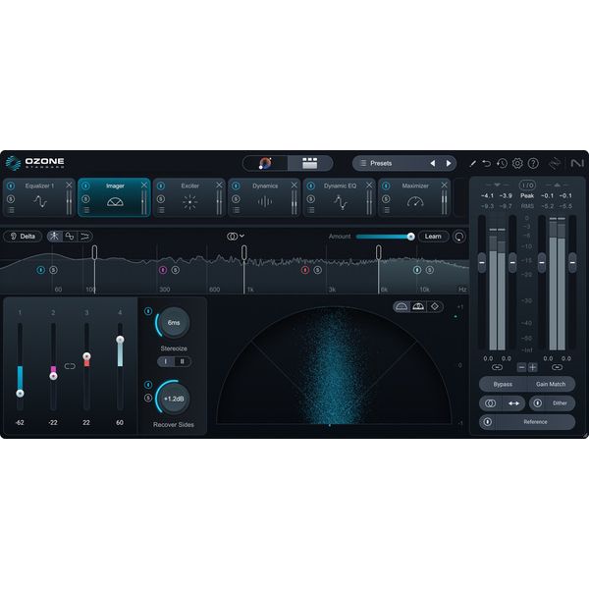Toggle power on the Dynamic EQ module
This screenshot has height=589, width=589.
click(x=311, y=186)
